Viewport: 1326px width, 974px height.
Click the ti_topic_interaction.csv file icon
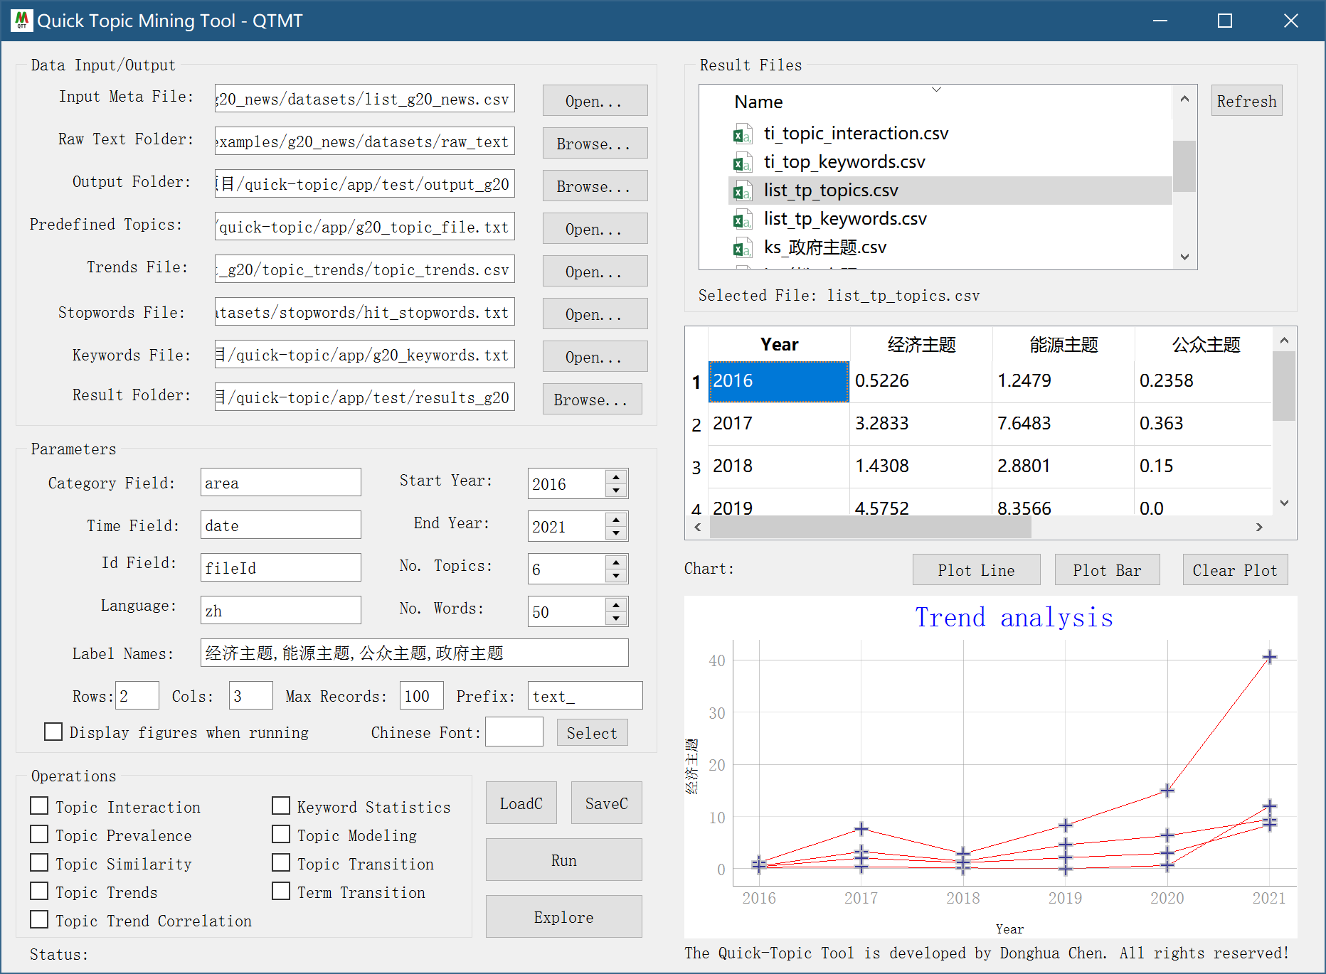[x=742, y=134]
